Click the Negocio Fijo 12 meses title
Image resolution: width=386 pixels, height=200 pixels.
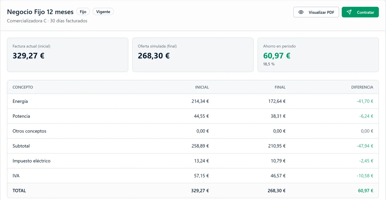tap(40, 12)
